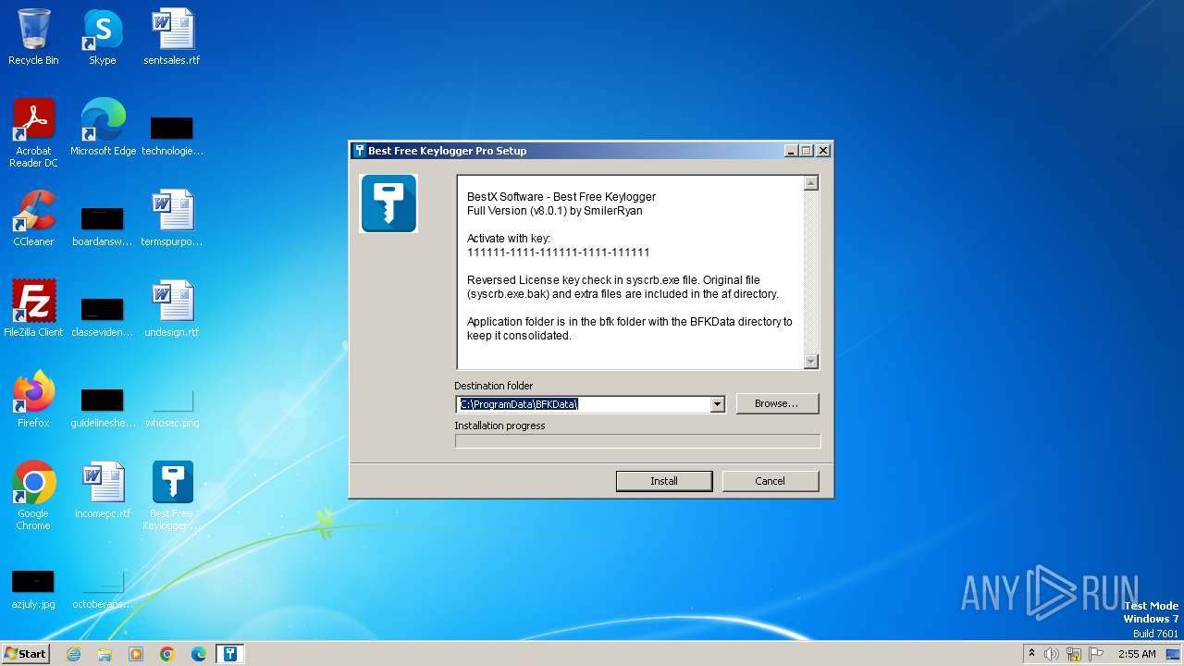Open the Action Center flag icon
1184x666 pixels.
[1096, 654]
